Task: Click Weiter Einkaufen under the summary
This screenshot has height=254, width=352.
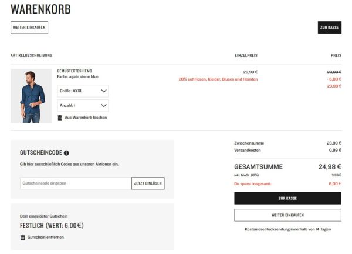Action: (x=287, y=215)
